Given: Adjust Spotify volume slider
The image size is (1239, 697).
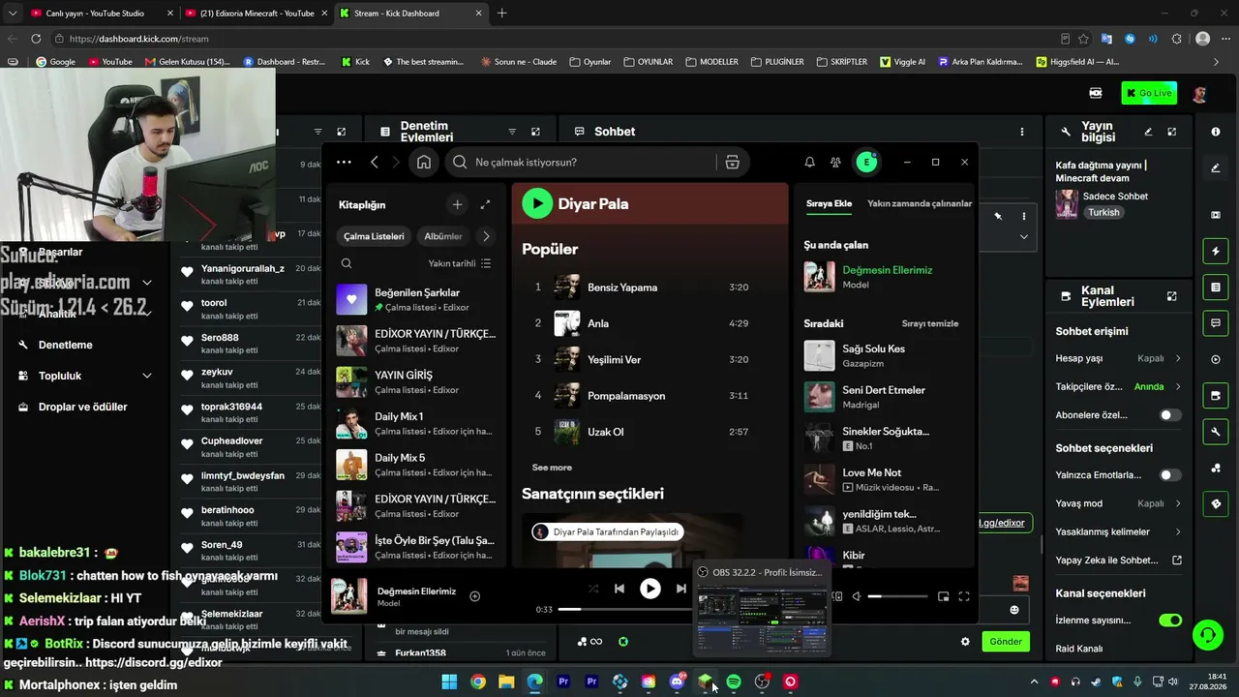Looking at the screenshot, I should 897,596.
